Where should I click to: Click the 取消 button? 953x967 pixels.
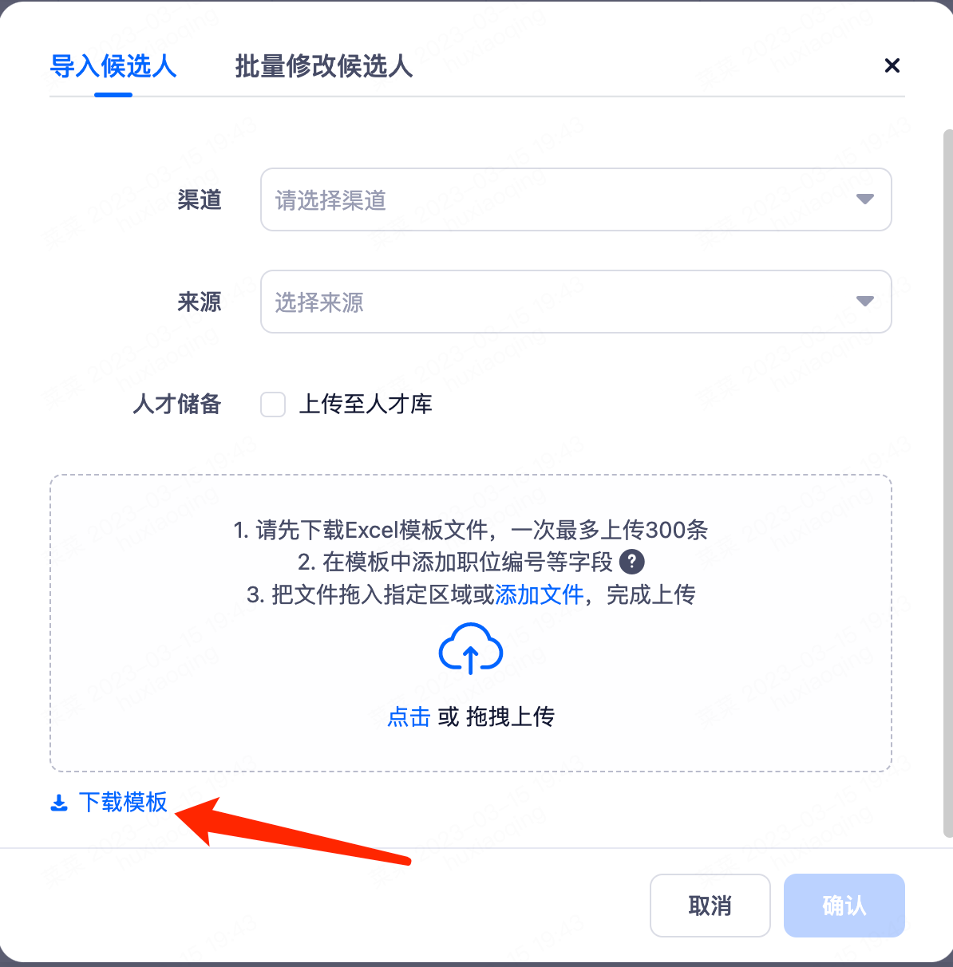[x=710, y=906]
